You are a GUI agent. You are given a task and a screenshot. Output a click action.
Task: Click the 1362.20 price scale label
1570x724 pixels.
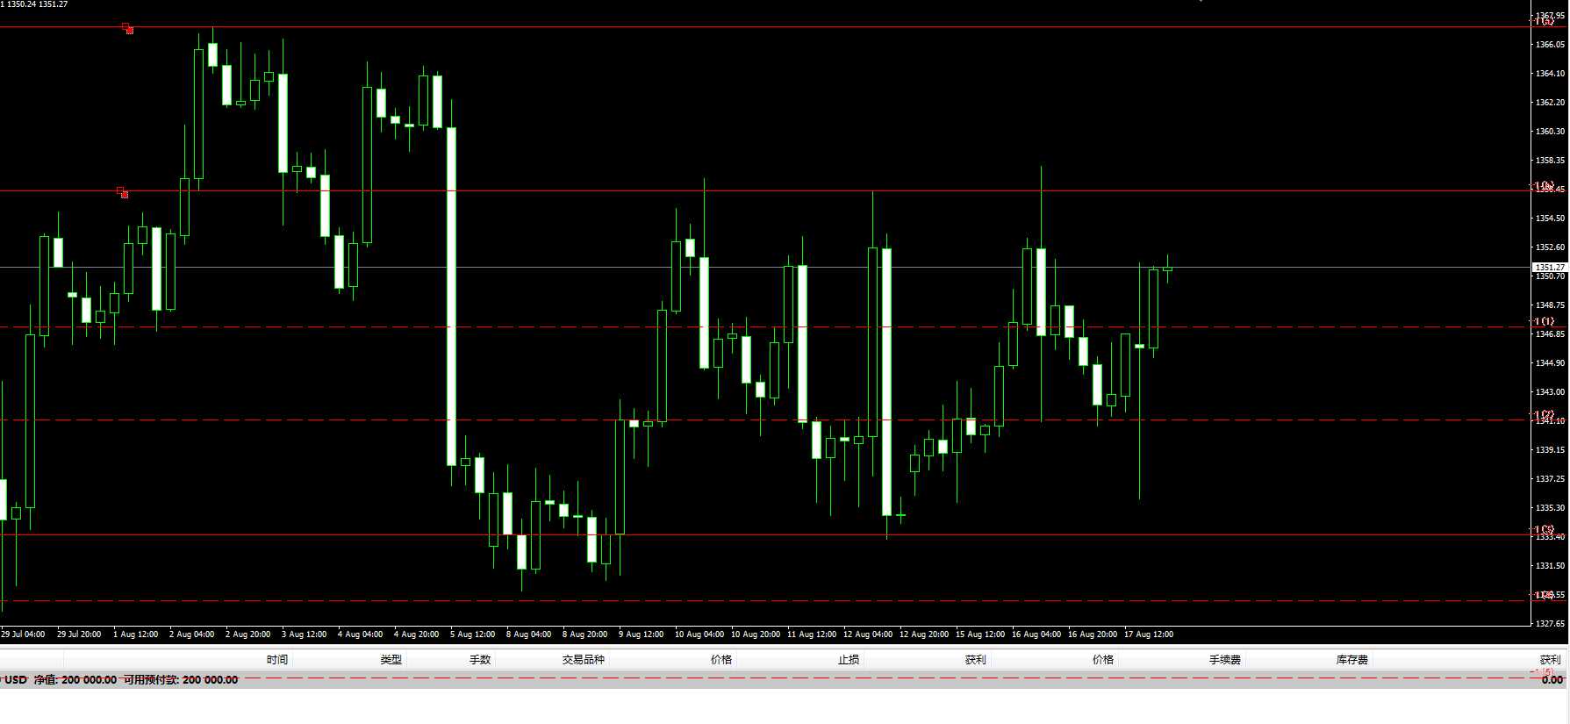pyautogui.click(x=1550, y=103)
